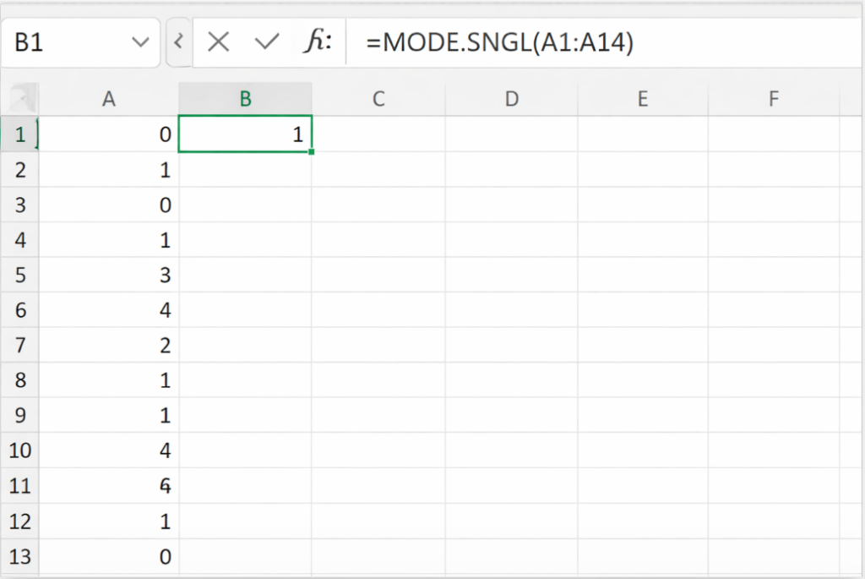Select row 10 header
Screen dimensions: 865x579
click(20, 451)
